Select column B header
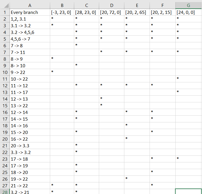The height and width of the screenshot is (194, 202). point(62,6)
